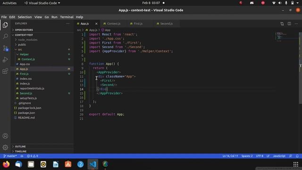Open Accounts icon in activity bar
Image resolution: width=302 pixels, height=170 pixels.
pos(5,136)
